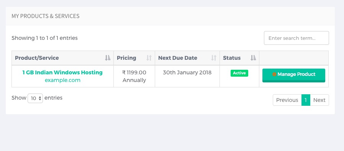Open the Show entries count dropdown

click(x=35, y=98)
